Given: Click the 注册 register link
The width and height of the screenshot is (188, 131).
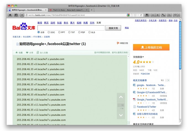Looking at the screenshot, I should (176, 20).
